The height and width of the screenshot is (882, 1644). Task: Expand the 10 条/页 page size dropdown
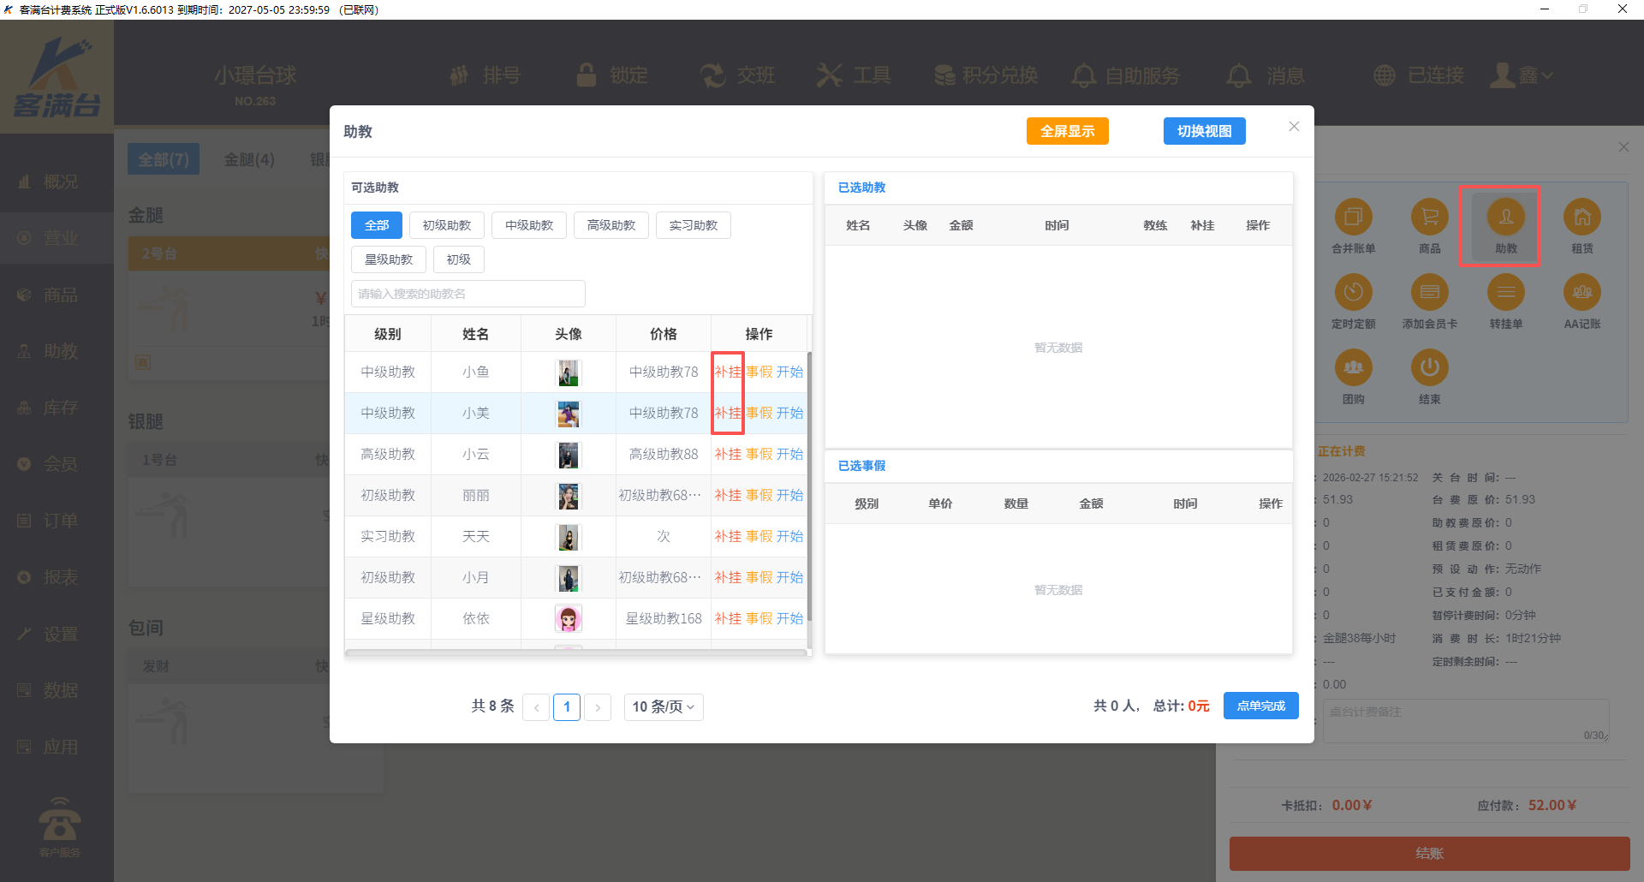click(664, 706)
